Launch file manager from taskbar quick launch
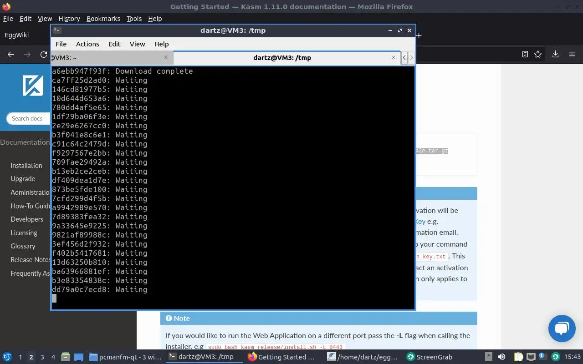This screenshot has width=583, height=364. [65, 357]
